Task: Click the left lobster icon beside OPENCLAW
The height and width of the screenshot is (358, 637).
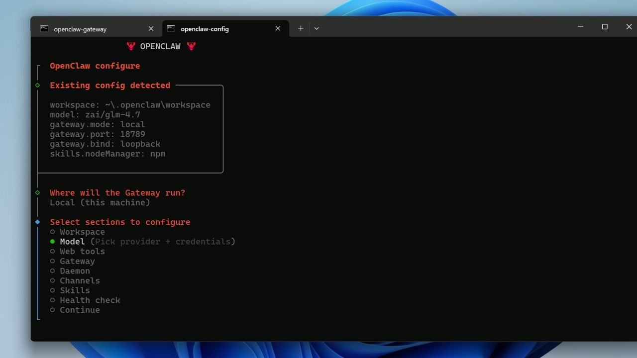Action: tap(131, 46)
